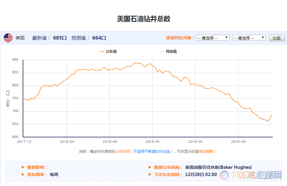The image size is (287, 186).
Task: Click the arrow on the first 请选择 dropdown
Action: point(226,37)
